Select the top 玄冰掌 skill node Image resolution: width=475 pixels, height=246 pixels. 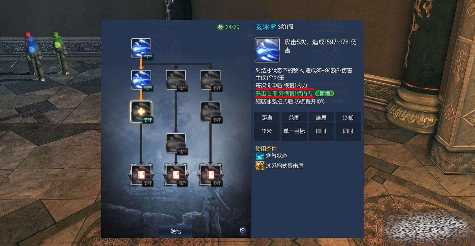141,48
